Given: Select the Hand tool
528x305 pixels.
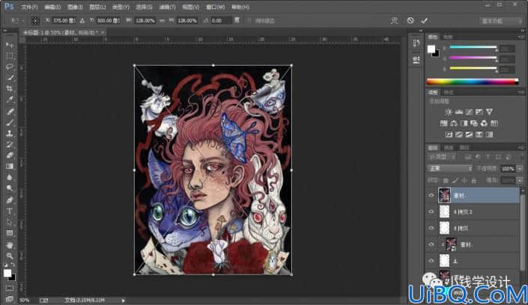Looking at the screenshot, I should pyautogui.click(x=10, y=244).
